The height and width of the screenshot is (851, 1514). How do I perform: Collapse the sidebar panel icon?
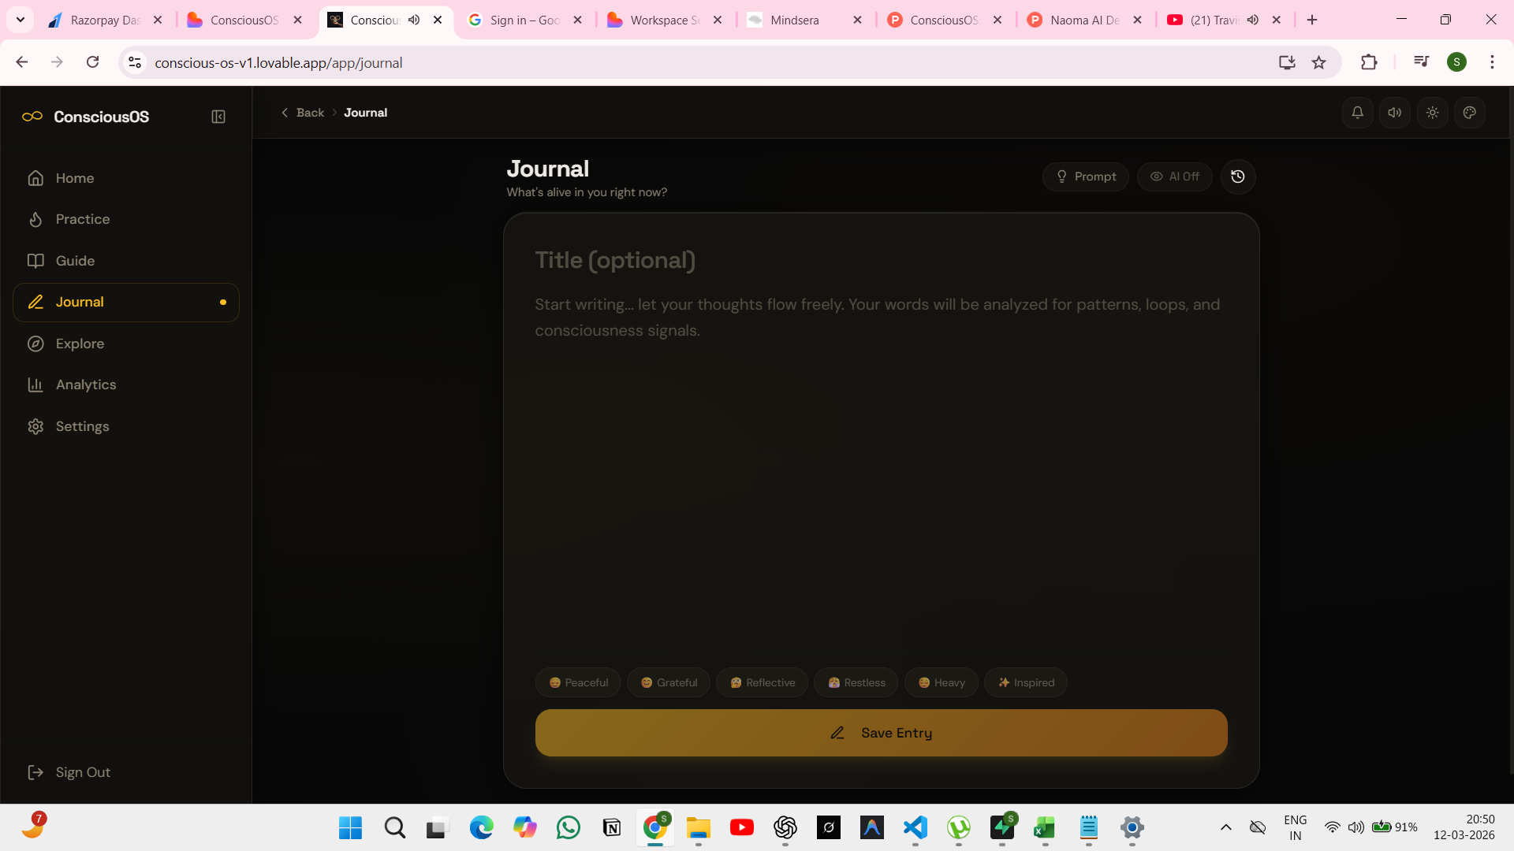pyautogui.click(x=218, y=117)
